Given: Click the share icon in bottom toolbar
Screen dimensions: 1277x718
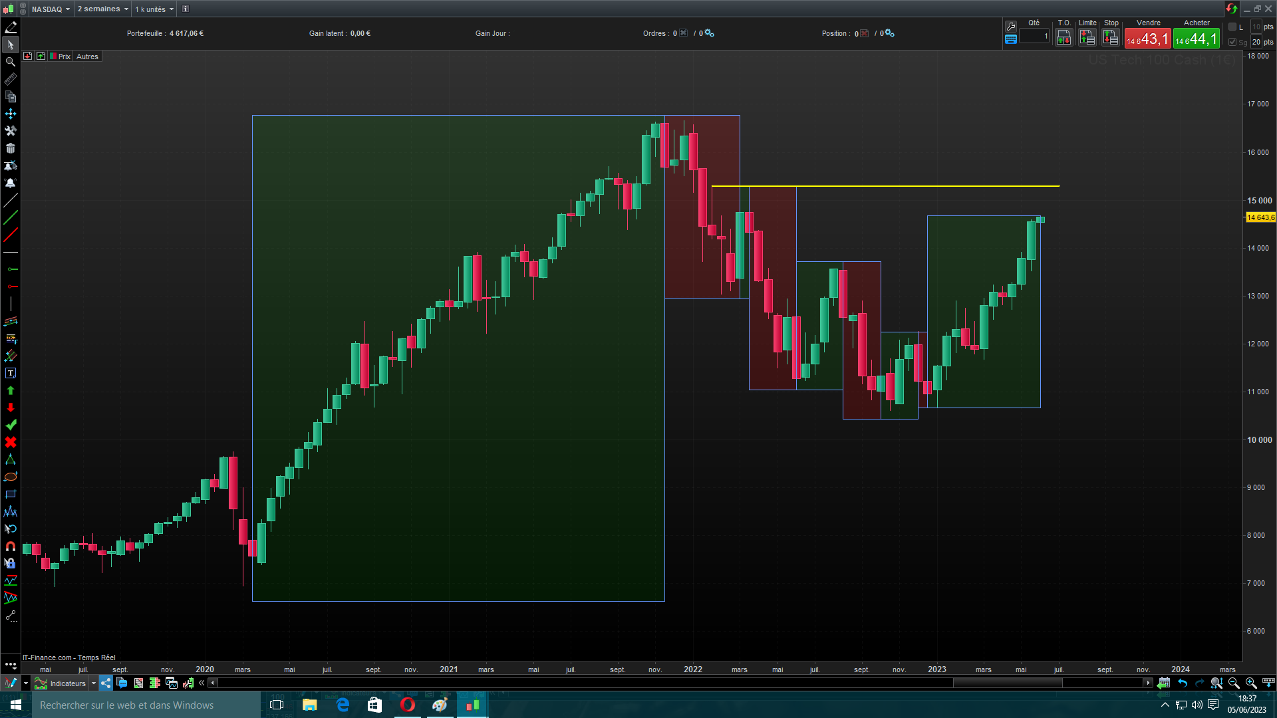Looking at the screenshot, I should point(106,683).
